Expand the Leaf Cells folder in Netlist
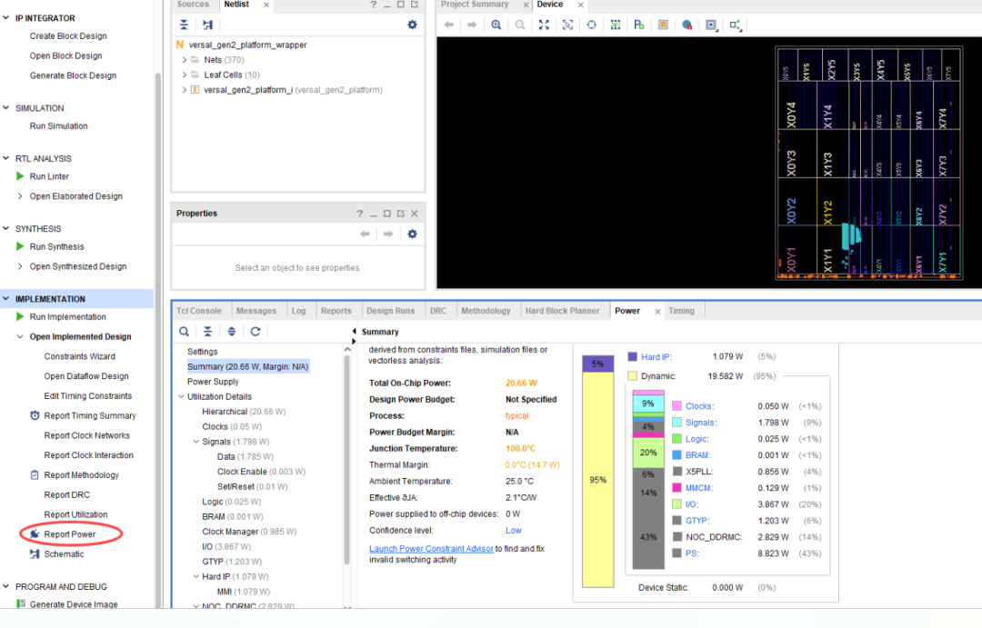The image size is (982, 628). (184, 75)
